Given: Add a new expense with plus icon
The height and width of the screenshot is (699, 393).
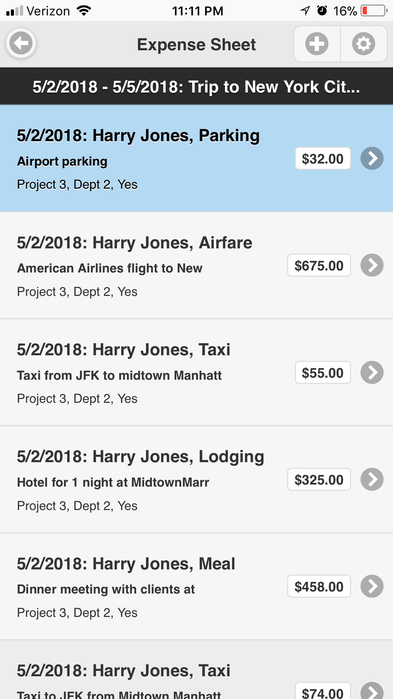Looking at the screenshot, I should coord(316,44).
